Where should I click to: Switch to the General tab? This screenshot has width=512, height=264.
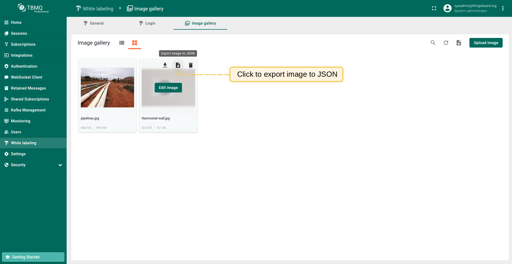[93, 23]
